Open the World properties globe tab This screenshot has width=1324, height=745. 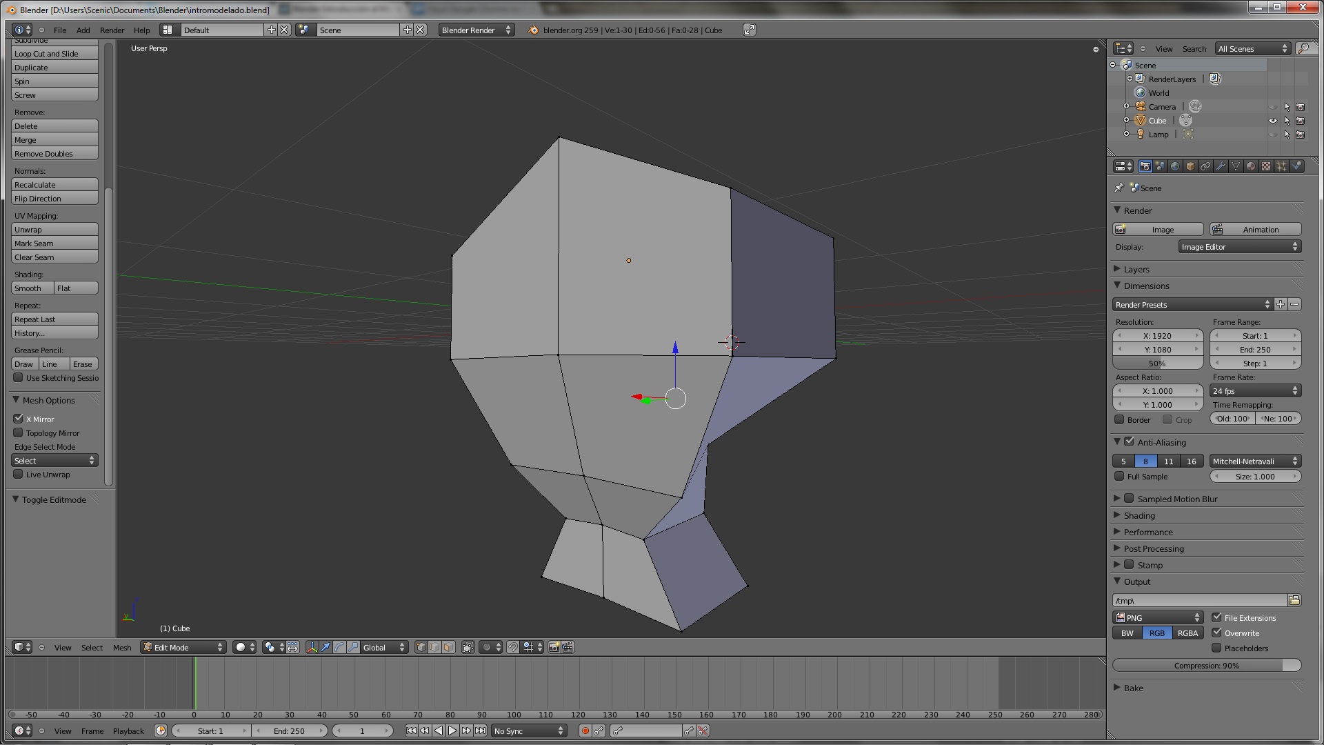[1175, 166]
